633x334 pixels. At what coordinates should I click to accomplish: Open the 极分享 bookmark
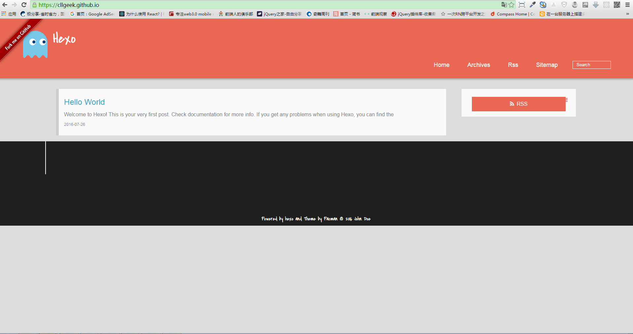tap(42, 14)
